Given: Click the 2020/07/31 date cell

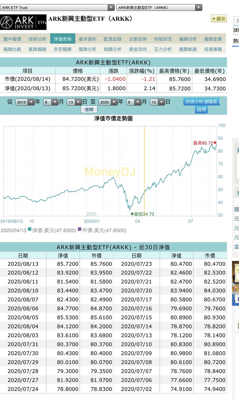Looking at the screenshot, I should [x=23, y=345].
